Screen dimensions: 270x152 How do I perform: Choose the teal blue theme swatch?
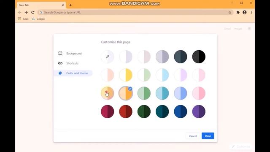coord(162,93)
